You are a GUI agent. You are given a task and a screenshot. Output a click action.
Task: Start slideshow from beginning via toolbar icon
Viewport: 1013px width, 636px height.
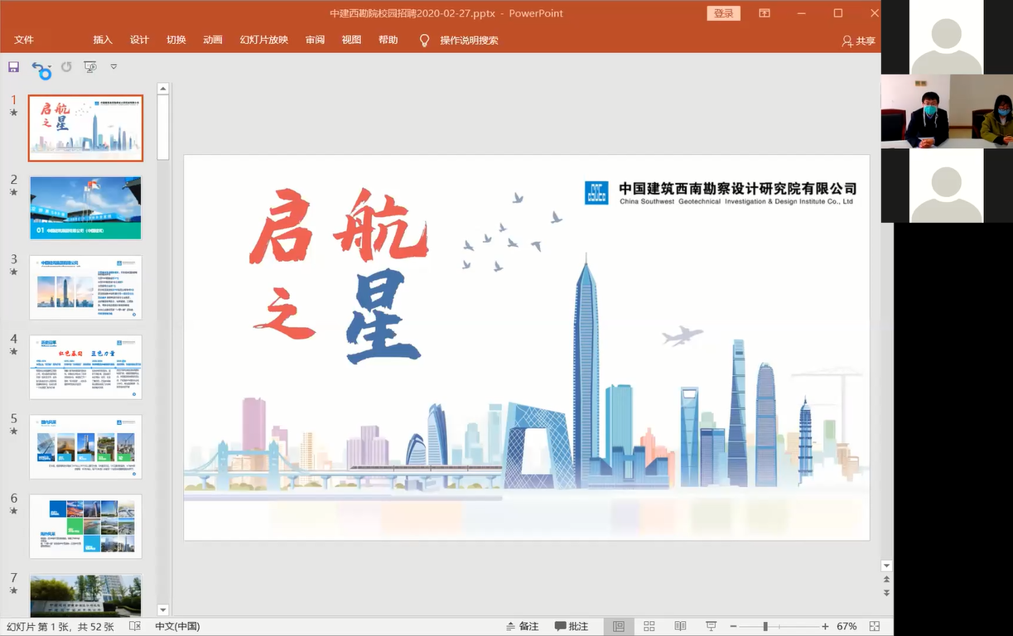[89, 67]
